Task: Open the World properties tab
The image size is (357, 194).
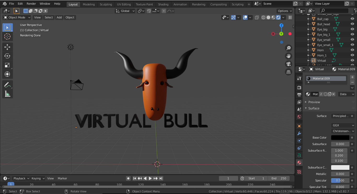Action: click(299, 117)
